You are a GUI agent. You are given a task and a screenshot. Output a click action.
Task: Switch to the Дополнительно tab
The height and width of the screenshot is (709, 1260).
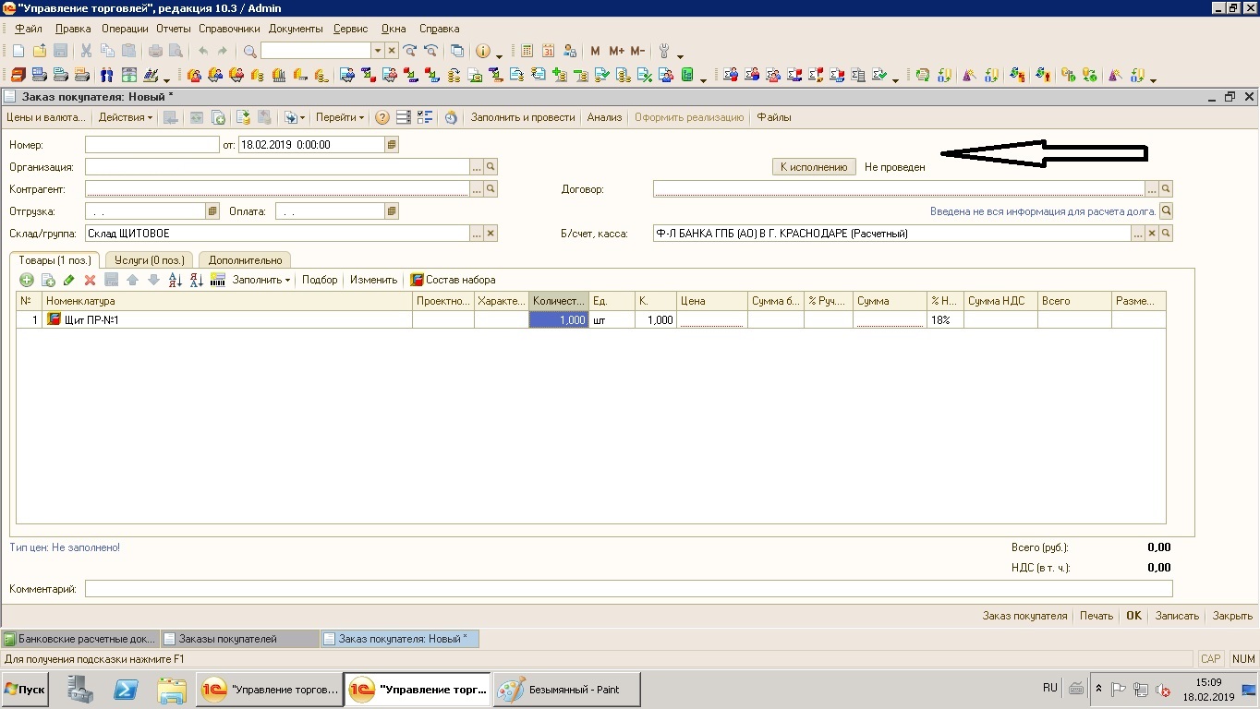245,260
